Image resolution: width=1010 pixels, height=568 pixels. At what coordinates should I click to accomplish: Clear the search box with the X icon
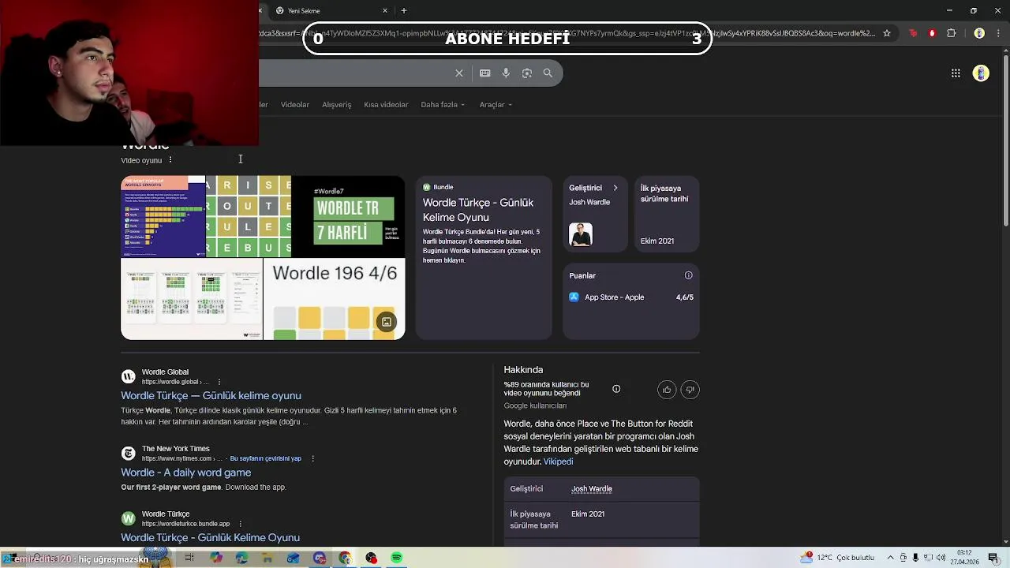tap(459, 73)
